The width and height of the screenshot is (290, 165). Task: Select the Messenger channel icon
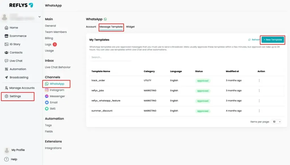[x=47, y=96]
